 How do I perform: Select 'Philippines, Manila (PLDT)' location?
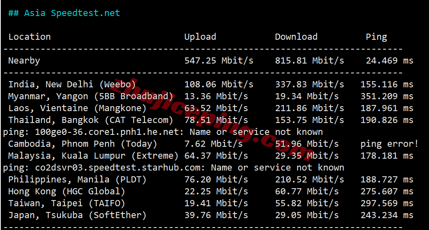(x=78, y=180)
